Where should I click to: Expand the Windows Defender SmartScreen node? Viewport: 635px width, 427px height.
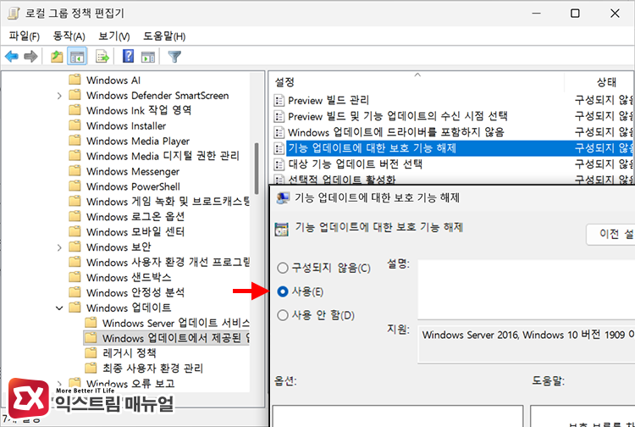[59, 96]
